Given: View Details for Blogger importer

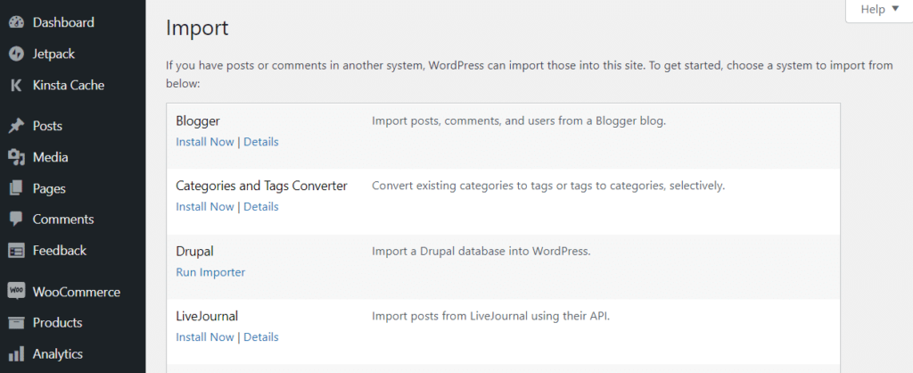Looking at the screenshot, I should pos(261,142).
